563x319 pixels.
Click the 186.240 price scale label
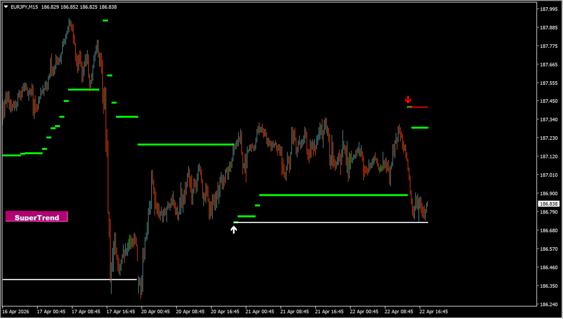(548, 304)
